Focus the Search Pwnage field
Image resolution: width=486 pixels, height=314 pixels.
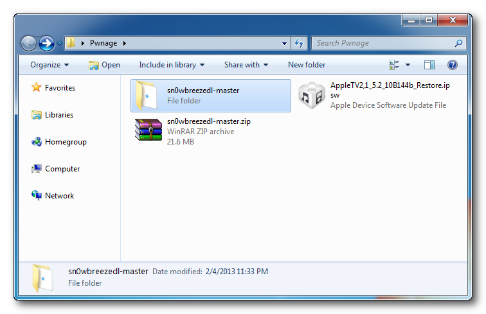[x=389, y=43]
